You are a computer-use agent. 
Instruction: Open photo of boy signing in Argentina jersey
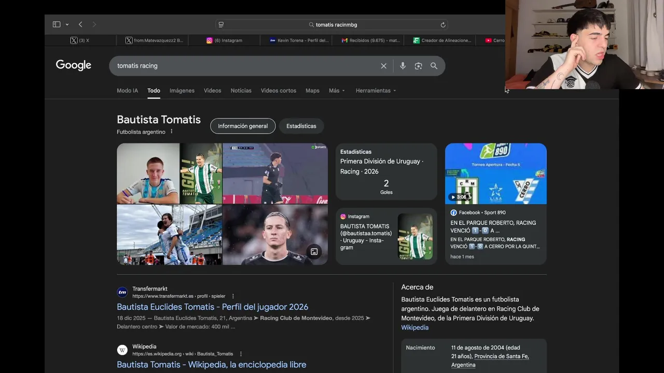click(x=148, y=173)
